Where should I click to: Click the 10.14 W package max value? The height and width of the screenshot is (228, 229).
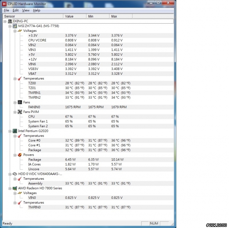[117, 160]
